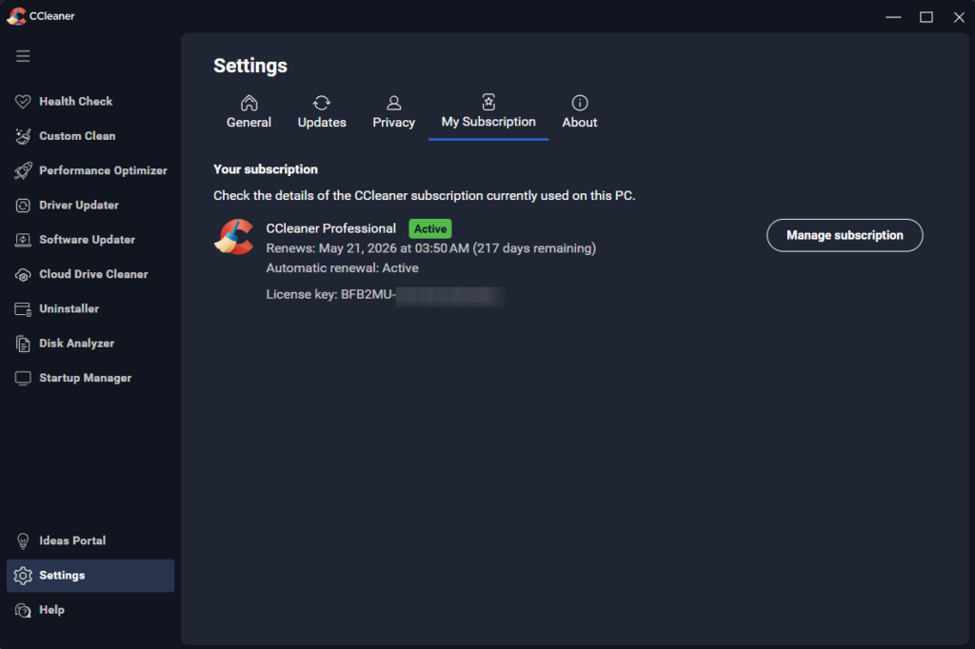975x649 pixels.
Task: Switch to the General settings tab
Action: click(249, 111)
